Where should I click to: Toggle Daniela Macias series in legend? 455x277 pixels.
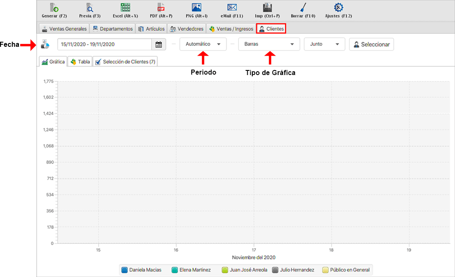tap(141, 270)
